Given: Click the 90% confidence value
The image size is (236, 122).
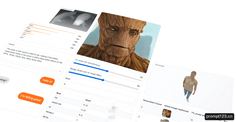Looking at the screenshot, I should pyautogui.click(x=79, y=36).
